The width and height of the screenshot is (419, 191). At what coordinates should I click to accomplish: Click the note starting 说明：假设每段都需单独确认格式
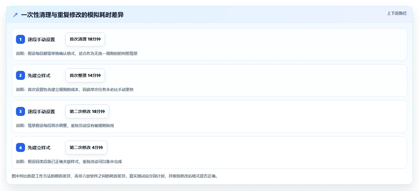77,53
